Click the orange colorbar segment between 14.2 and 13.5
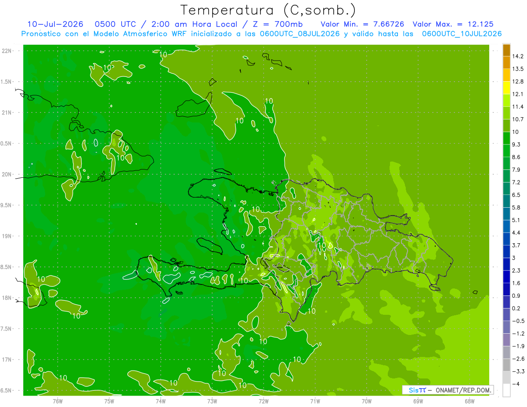The width and height of the screenshot is (527, 407). 506,63
